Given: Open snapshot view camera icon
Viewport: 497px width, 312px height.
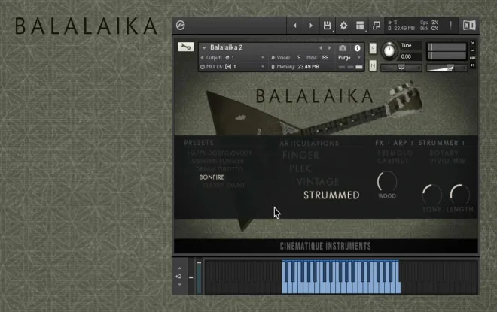Looking at the screenshot, I should click(x=343, y=48).
